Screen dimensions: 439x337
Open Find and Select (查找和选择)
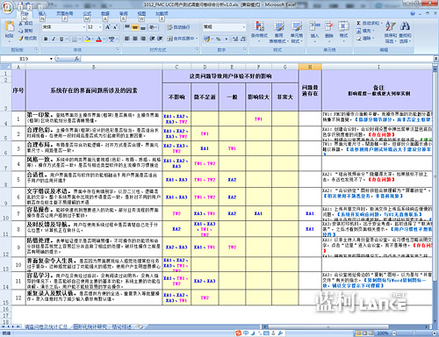pyautogui.click(x=405, y=32)
